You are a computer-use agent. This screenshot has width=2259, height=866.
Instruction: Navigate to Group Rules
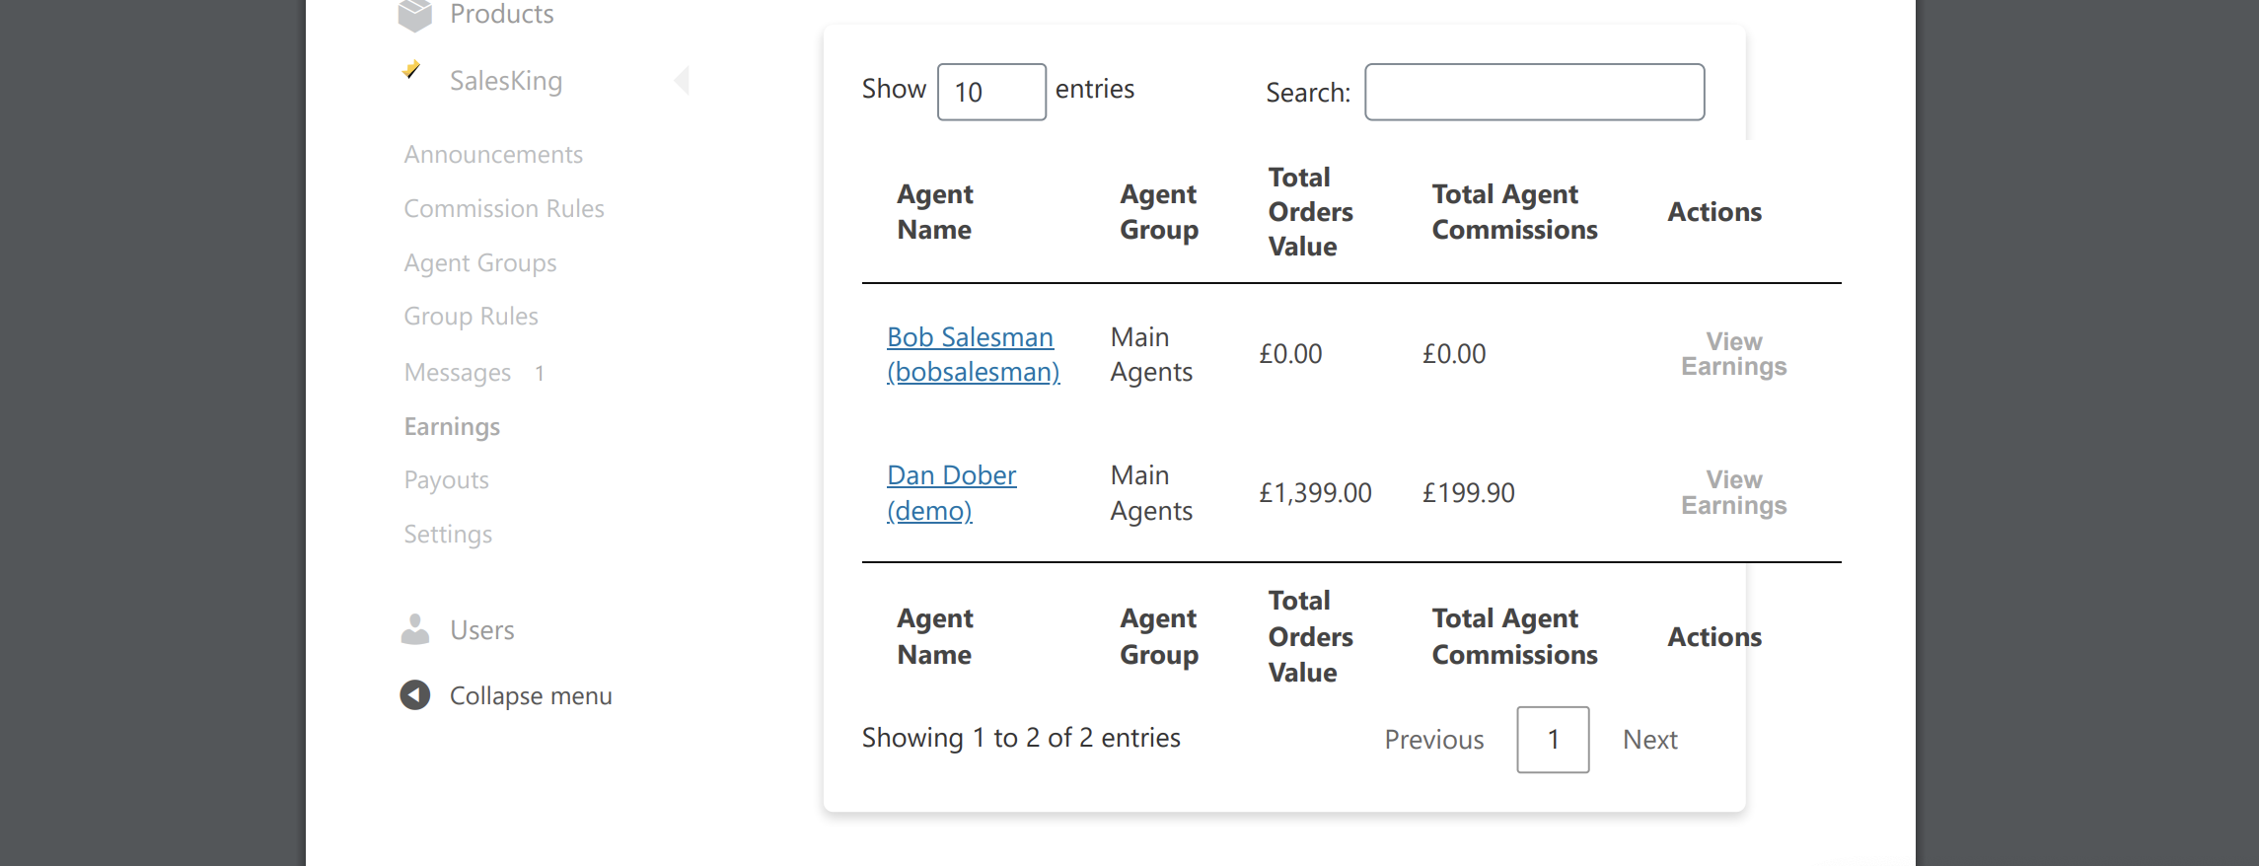click(471, 317)
